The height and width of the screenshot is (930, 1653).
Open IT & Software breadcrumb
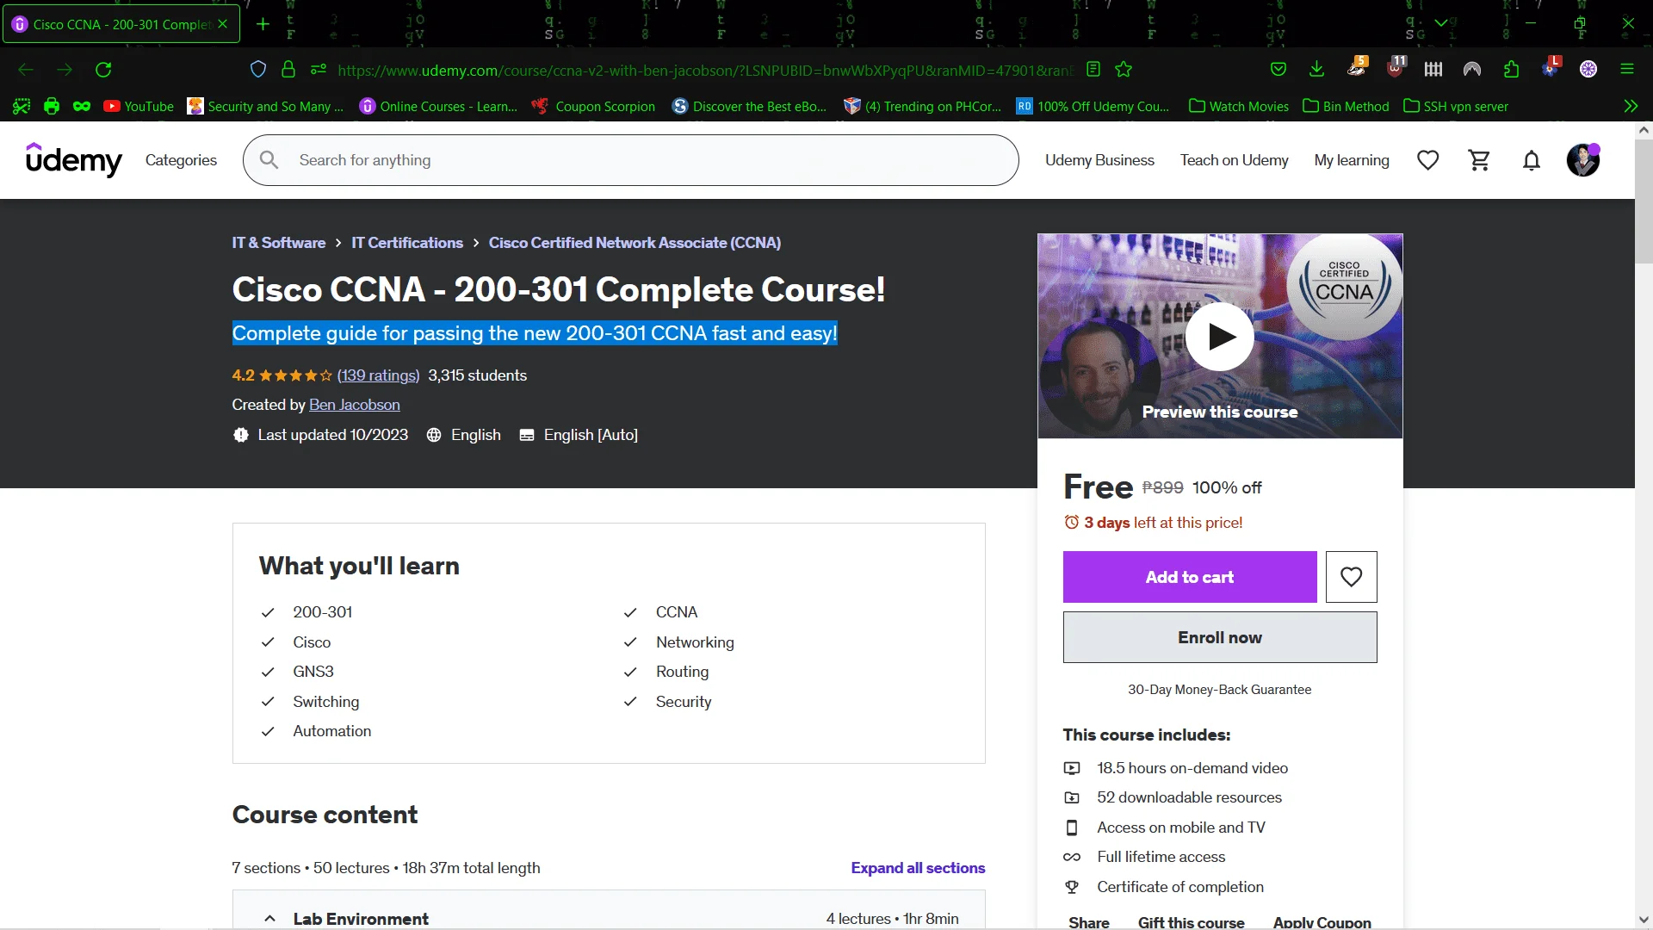coord(278,243)
